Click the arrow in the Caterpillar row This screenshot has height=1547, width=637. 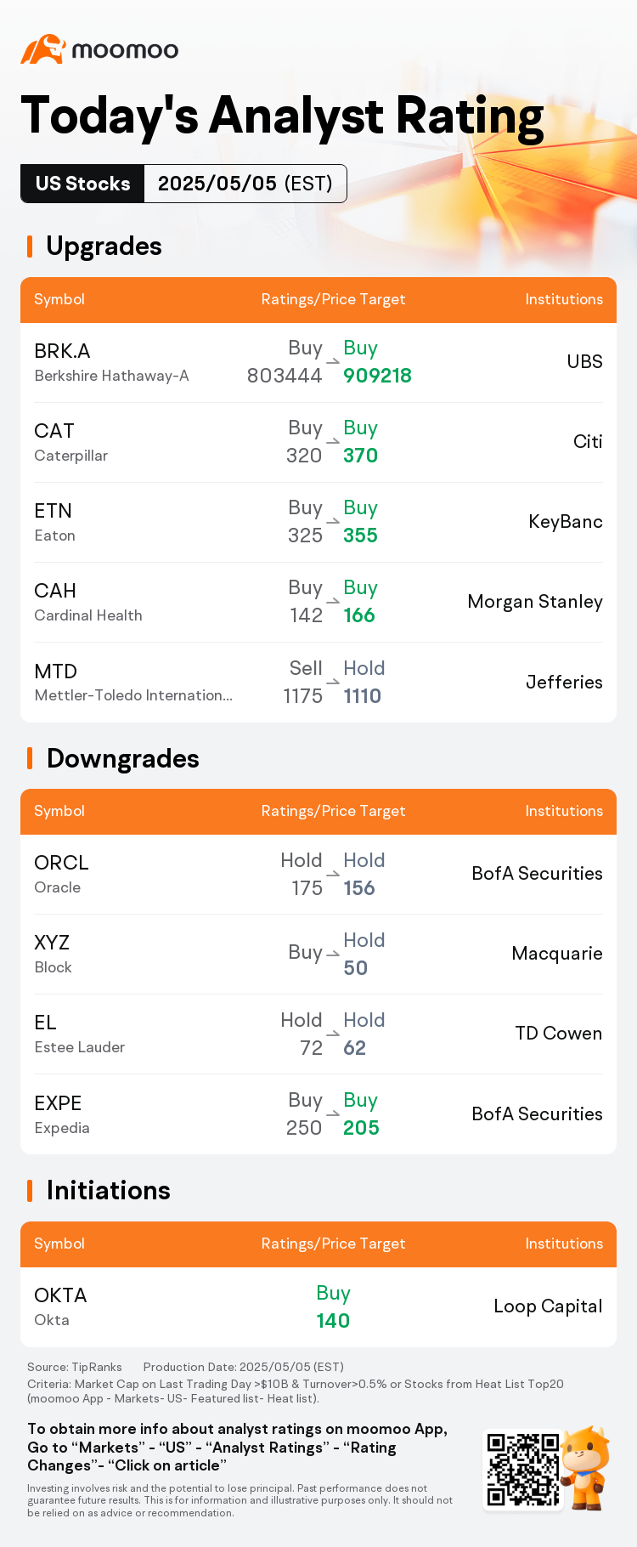[x=333, y=442]
